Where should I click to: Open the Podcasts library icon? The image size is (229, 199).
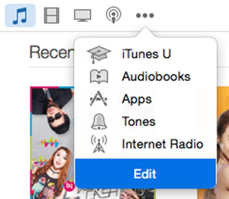[113, 15]
